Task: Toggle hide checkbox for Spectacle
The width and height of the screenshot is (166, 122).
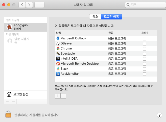Action: point(145,54)
